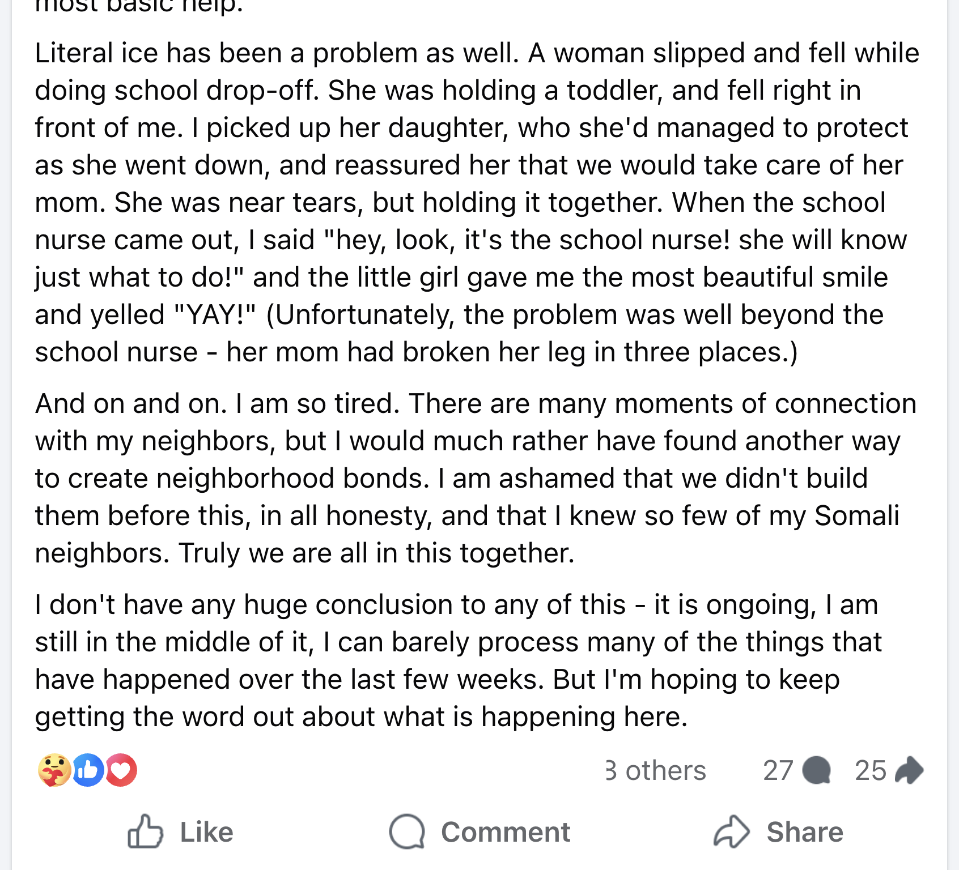This screenshot has width=959, height=870.
Task: Click the red heart love reaction icon
Action: coord(121,771)
